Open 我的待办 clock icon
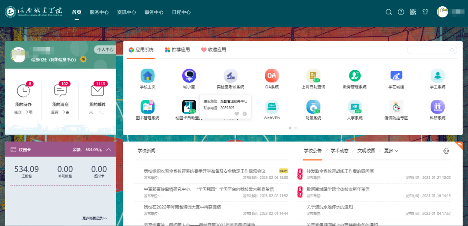The height and width of the screenshot is (226, 468). [23, 90]
